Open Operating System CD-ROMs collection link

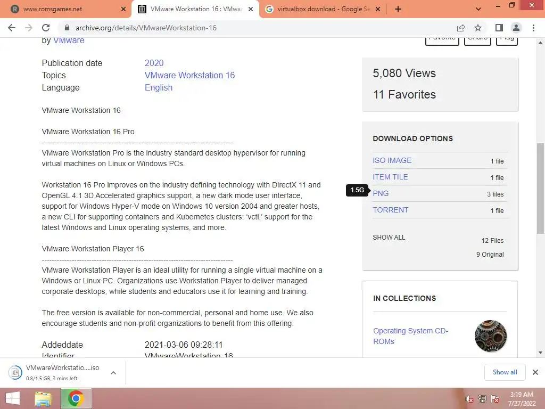click(410, 336)
